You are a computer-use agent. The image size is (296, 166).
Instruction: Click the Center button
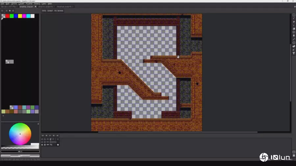click(50, 11)
